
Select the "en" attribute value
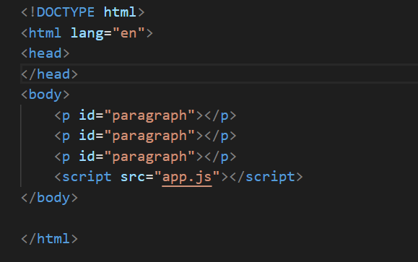[x=129, y=33]
